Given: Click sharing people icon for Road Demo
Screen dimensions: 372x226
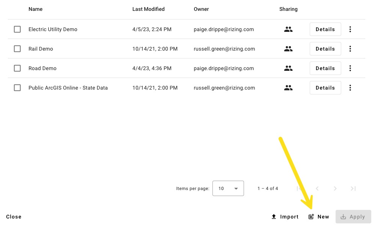Looking at the screenshot, I should [x=288, y=68].
